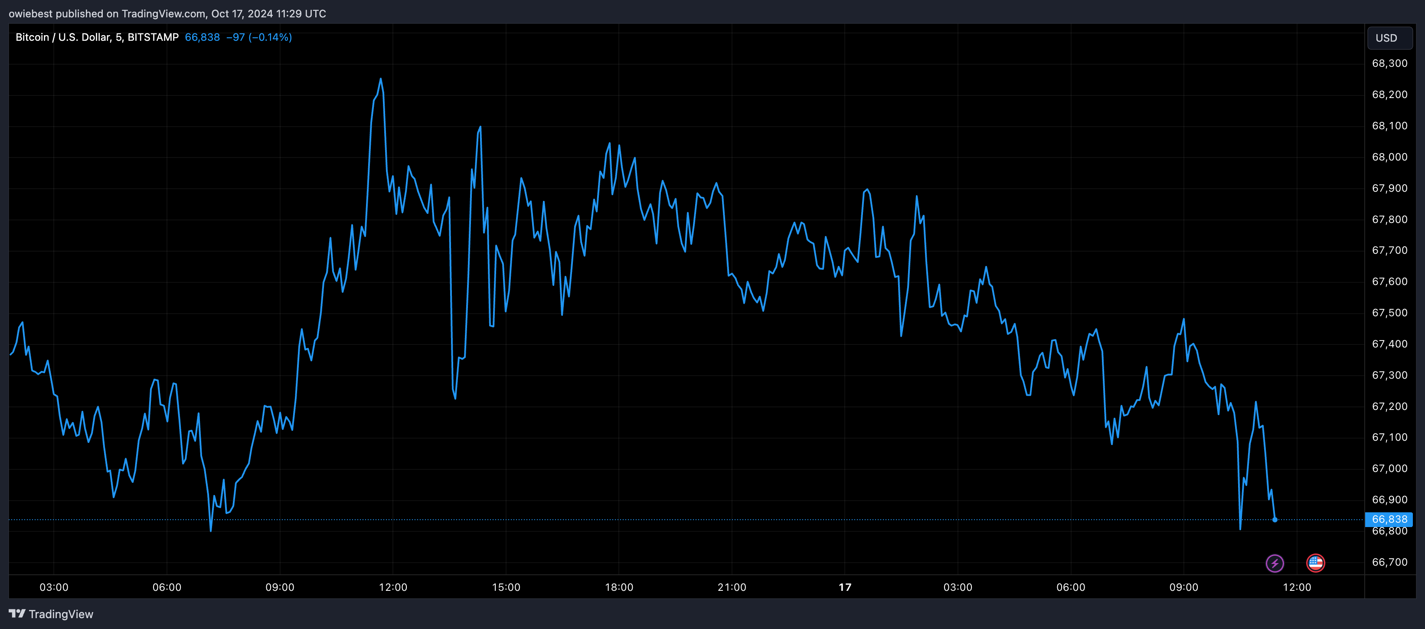Click the published-by owiebest header text
Screen dimensions: 1425x629
click(167, 13)
